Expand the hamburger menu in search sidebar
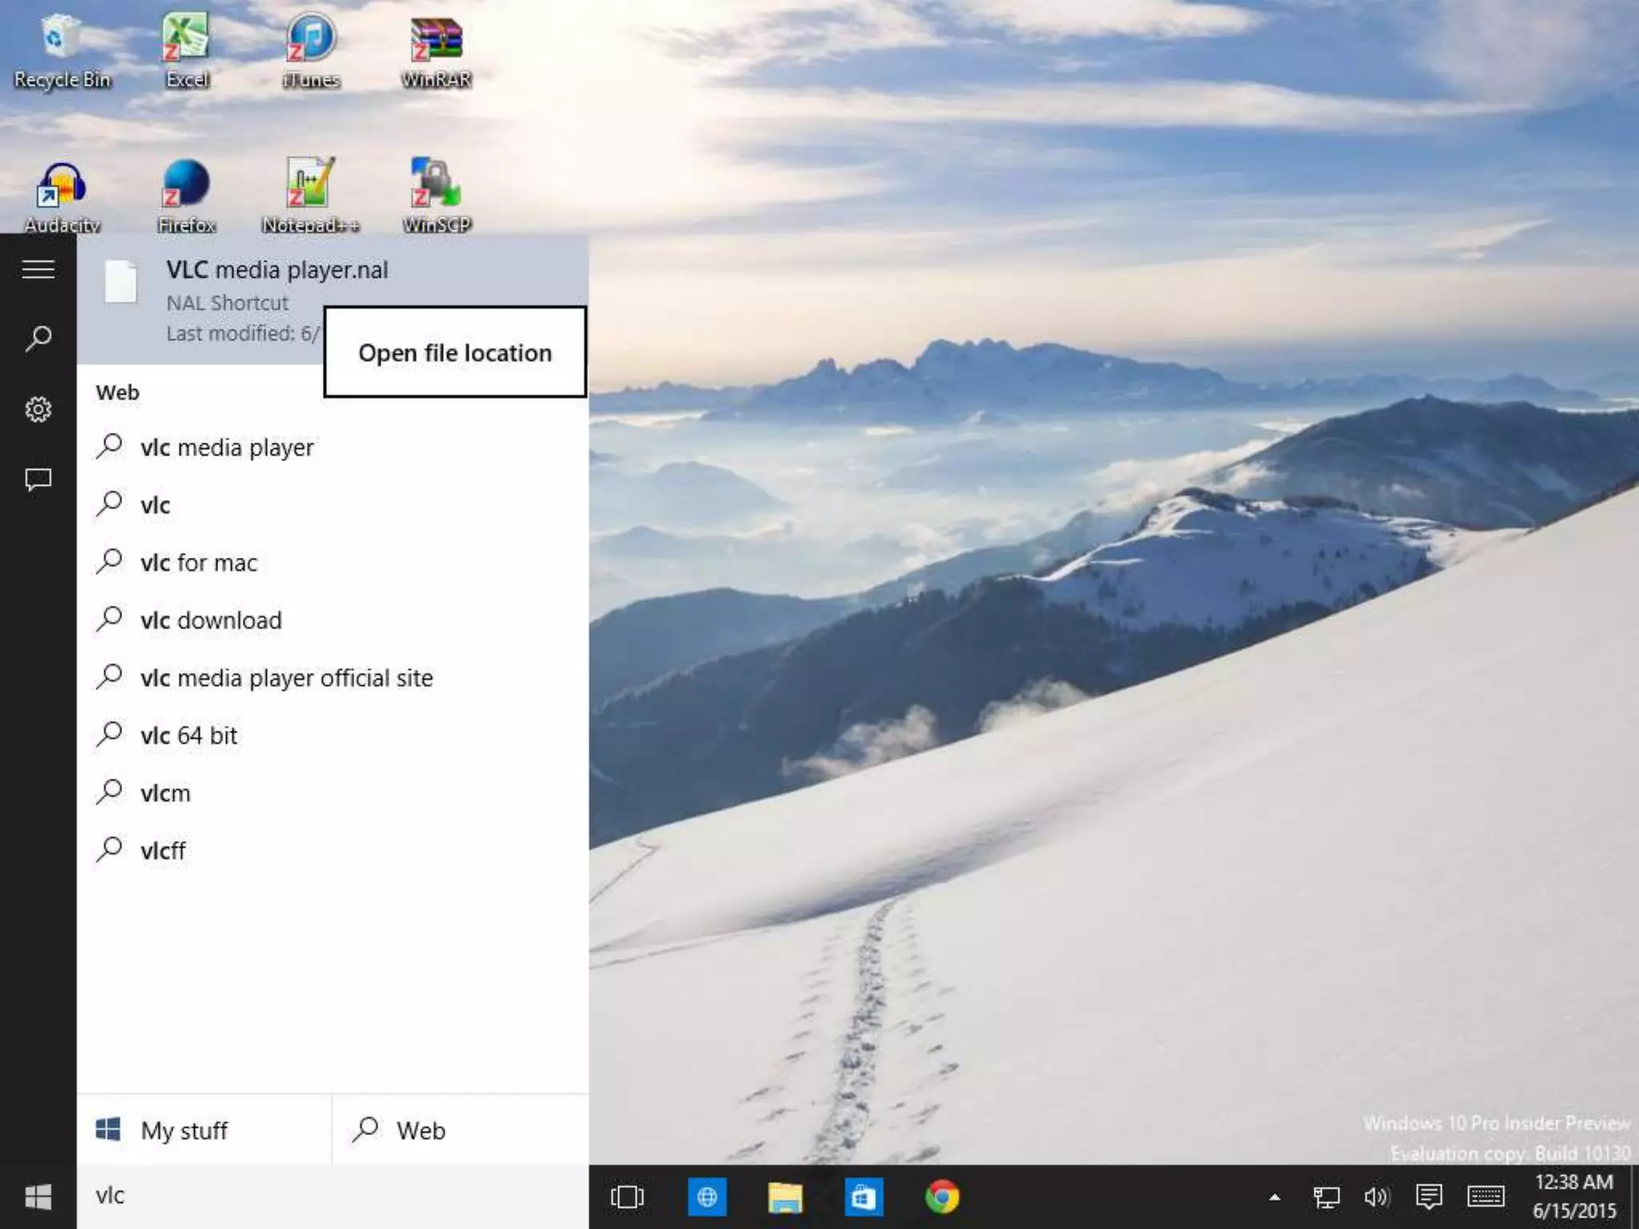Image resolution: width=1639 pixels, height=1229 pixels. [x=38, y=270]
